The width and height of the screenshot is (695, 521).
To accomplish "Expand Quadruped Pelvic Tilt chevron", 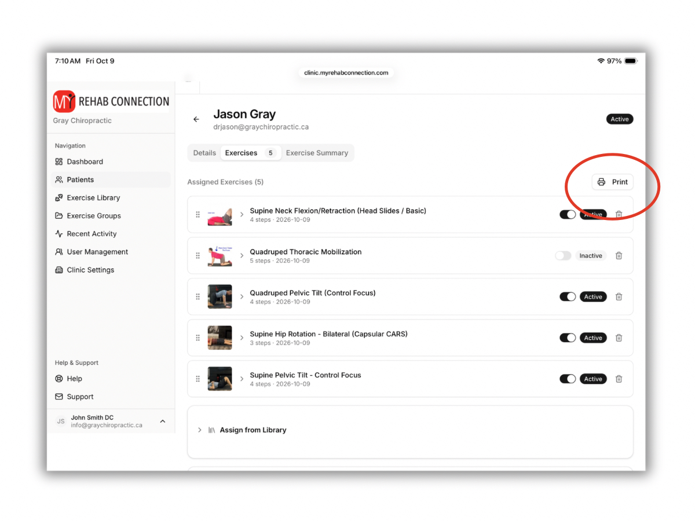I will coord(242,297).
